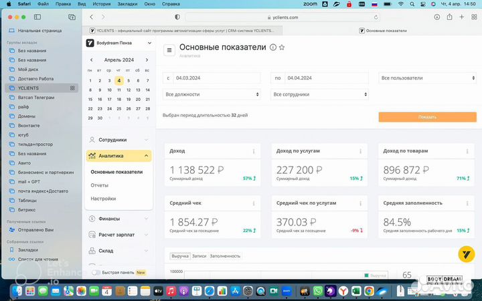482x301 pixels.
Task: Click Safari privacy shield icon
Action: tap(177, 17)
